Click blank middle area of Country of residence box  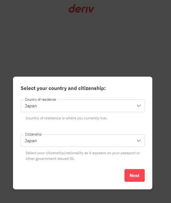[85, 106]
